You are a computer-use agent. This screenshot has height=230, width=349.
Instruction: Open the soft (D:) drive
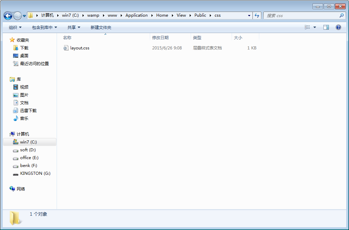pos(28,150)
